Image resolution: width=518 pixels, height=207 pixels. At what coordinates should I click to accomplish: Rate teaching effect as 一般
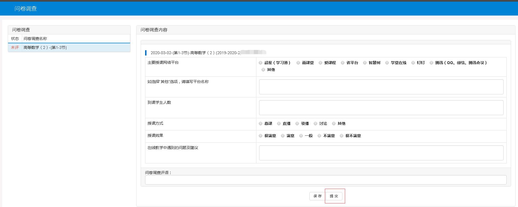[301, 136]
